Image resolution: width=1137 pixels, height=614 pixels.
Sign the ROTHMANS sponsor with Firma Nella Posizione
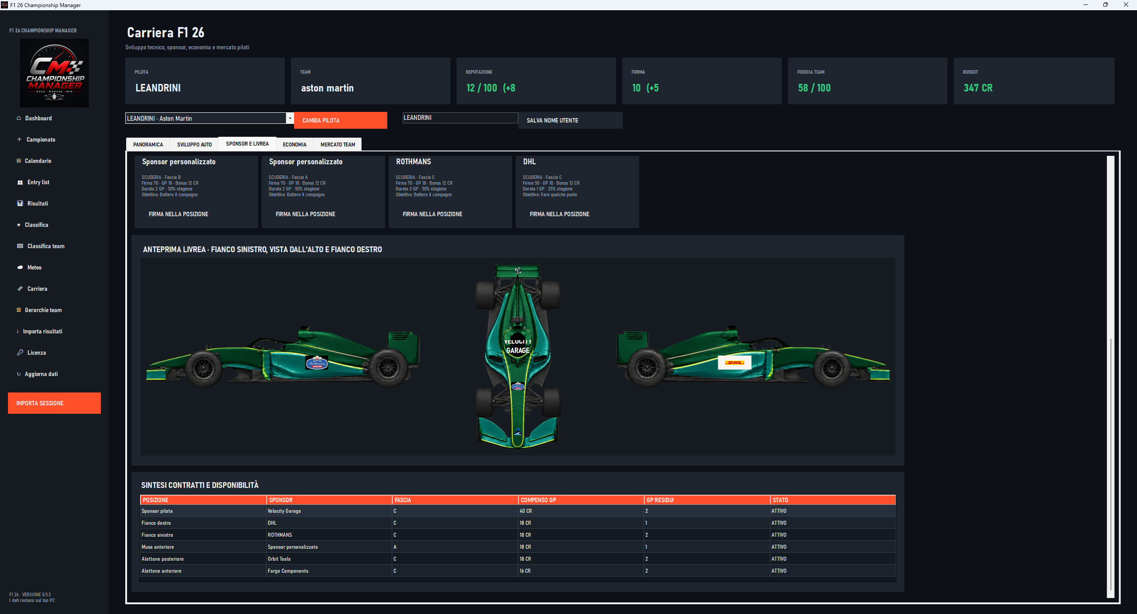[x=432, y=214]
